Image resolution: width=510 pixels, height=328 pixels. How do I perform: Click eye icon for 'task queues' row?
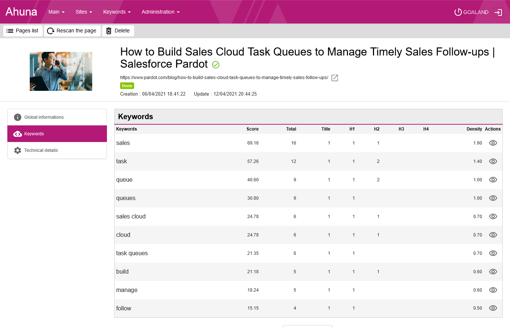point(493,253)
